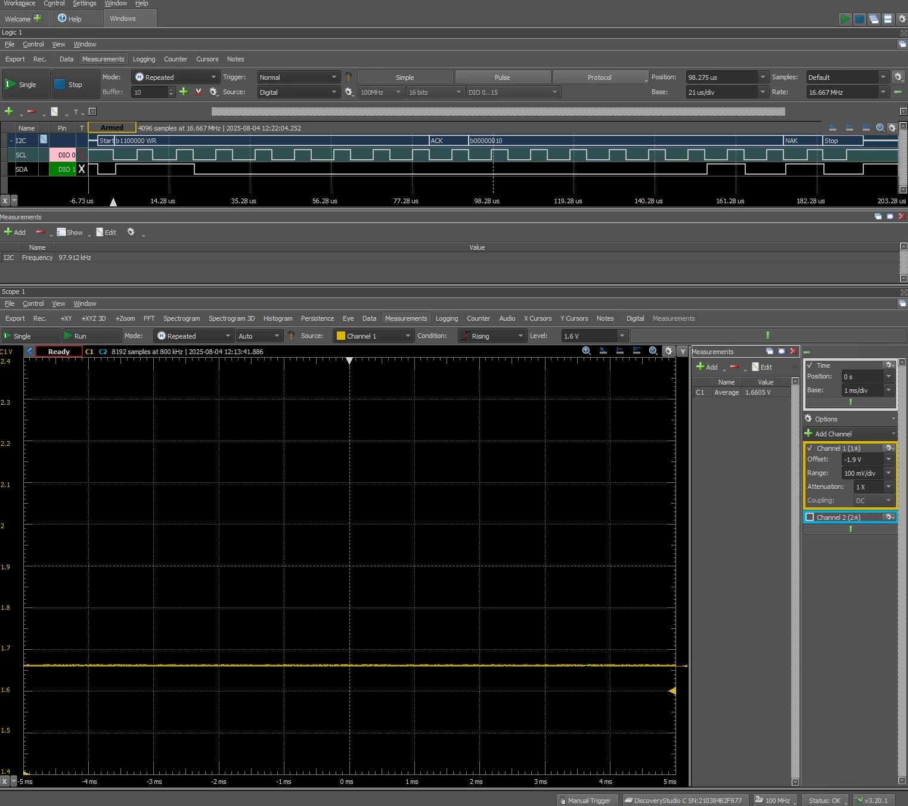The height and width of the screenshot is (806, 908).
Task: Add a signal using the Logic green plus
Action: pyautogui.click(x=8, y=111)
